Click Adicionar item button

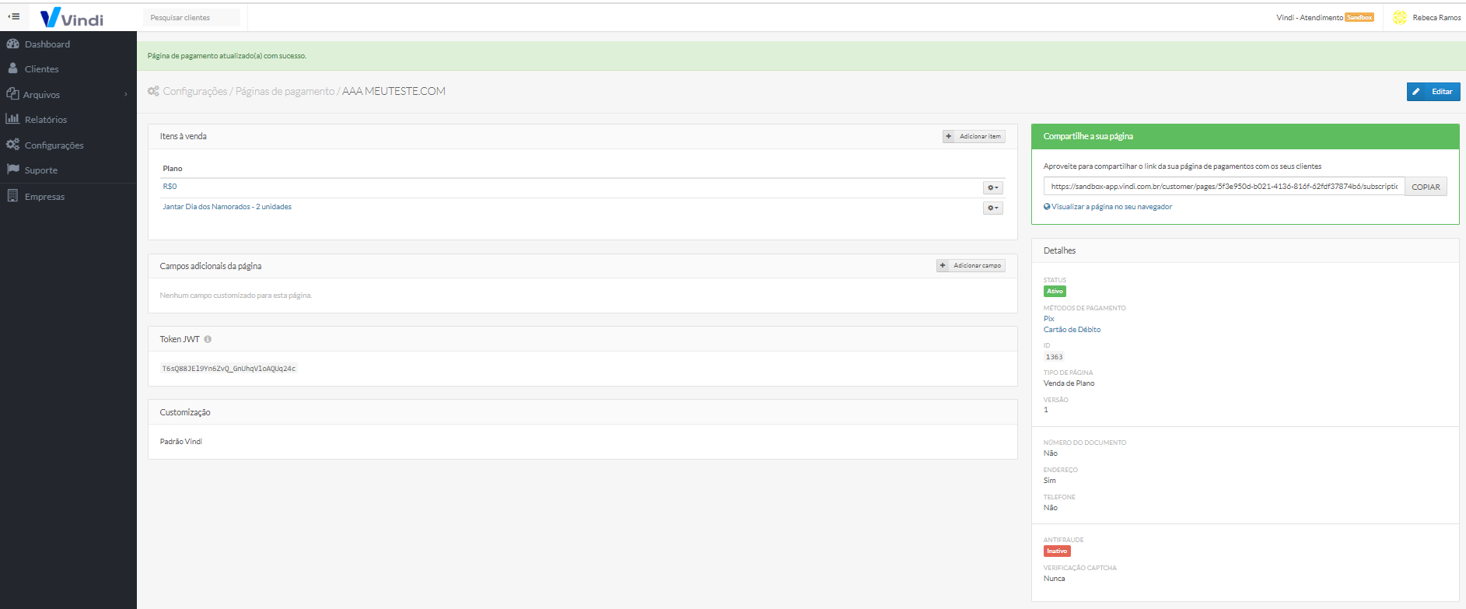click(974, 136)
